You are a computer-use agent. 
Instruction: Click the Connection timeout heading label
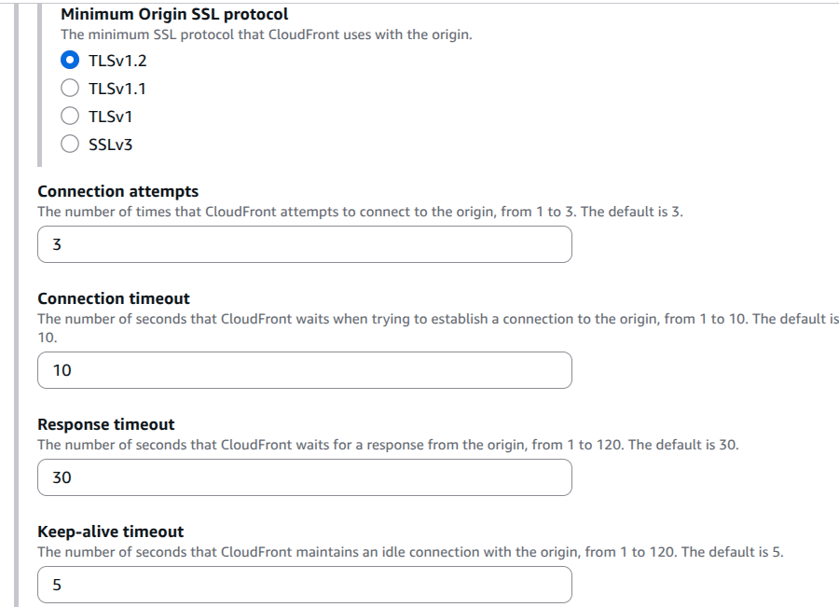[x=113, y=298]
